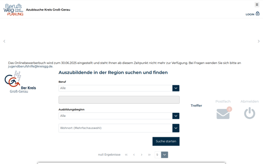Click the LOGIN lock icon

257,14
